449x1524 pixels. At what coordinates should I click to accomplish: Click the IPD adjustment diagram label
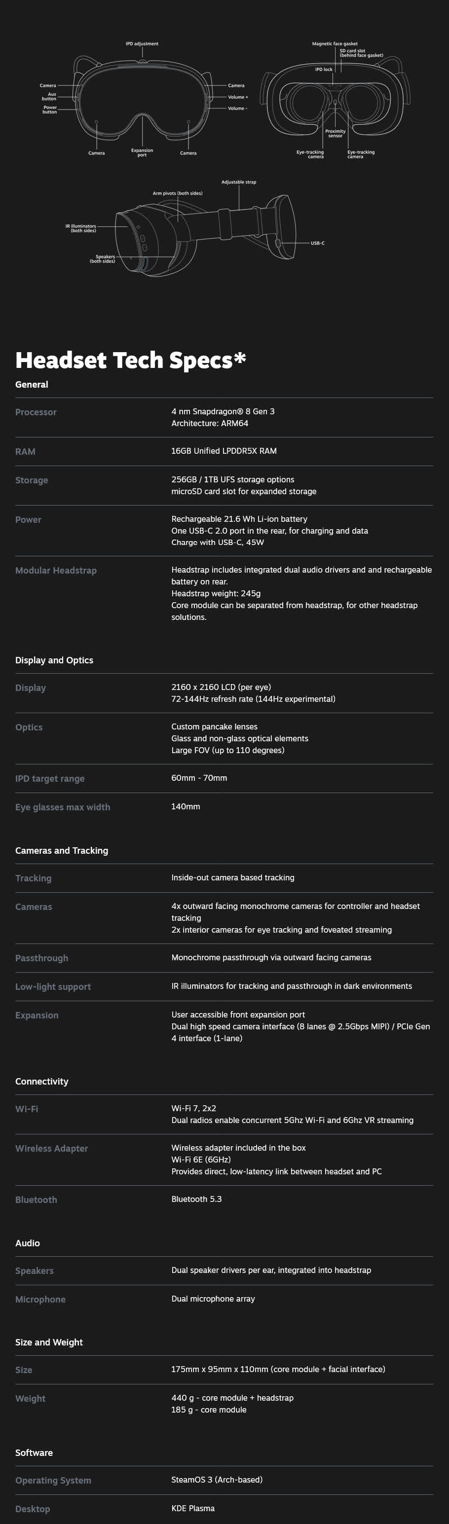click(x=142, y=44)
